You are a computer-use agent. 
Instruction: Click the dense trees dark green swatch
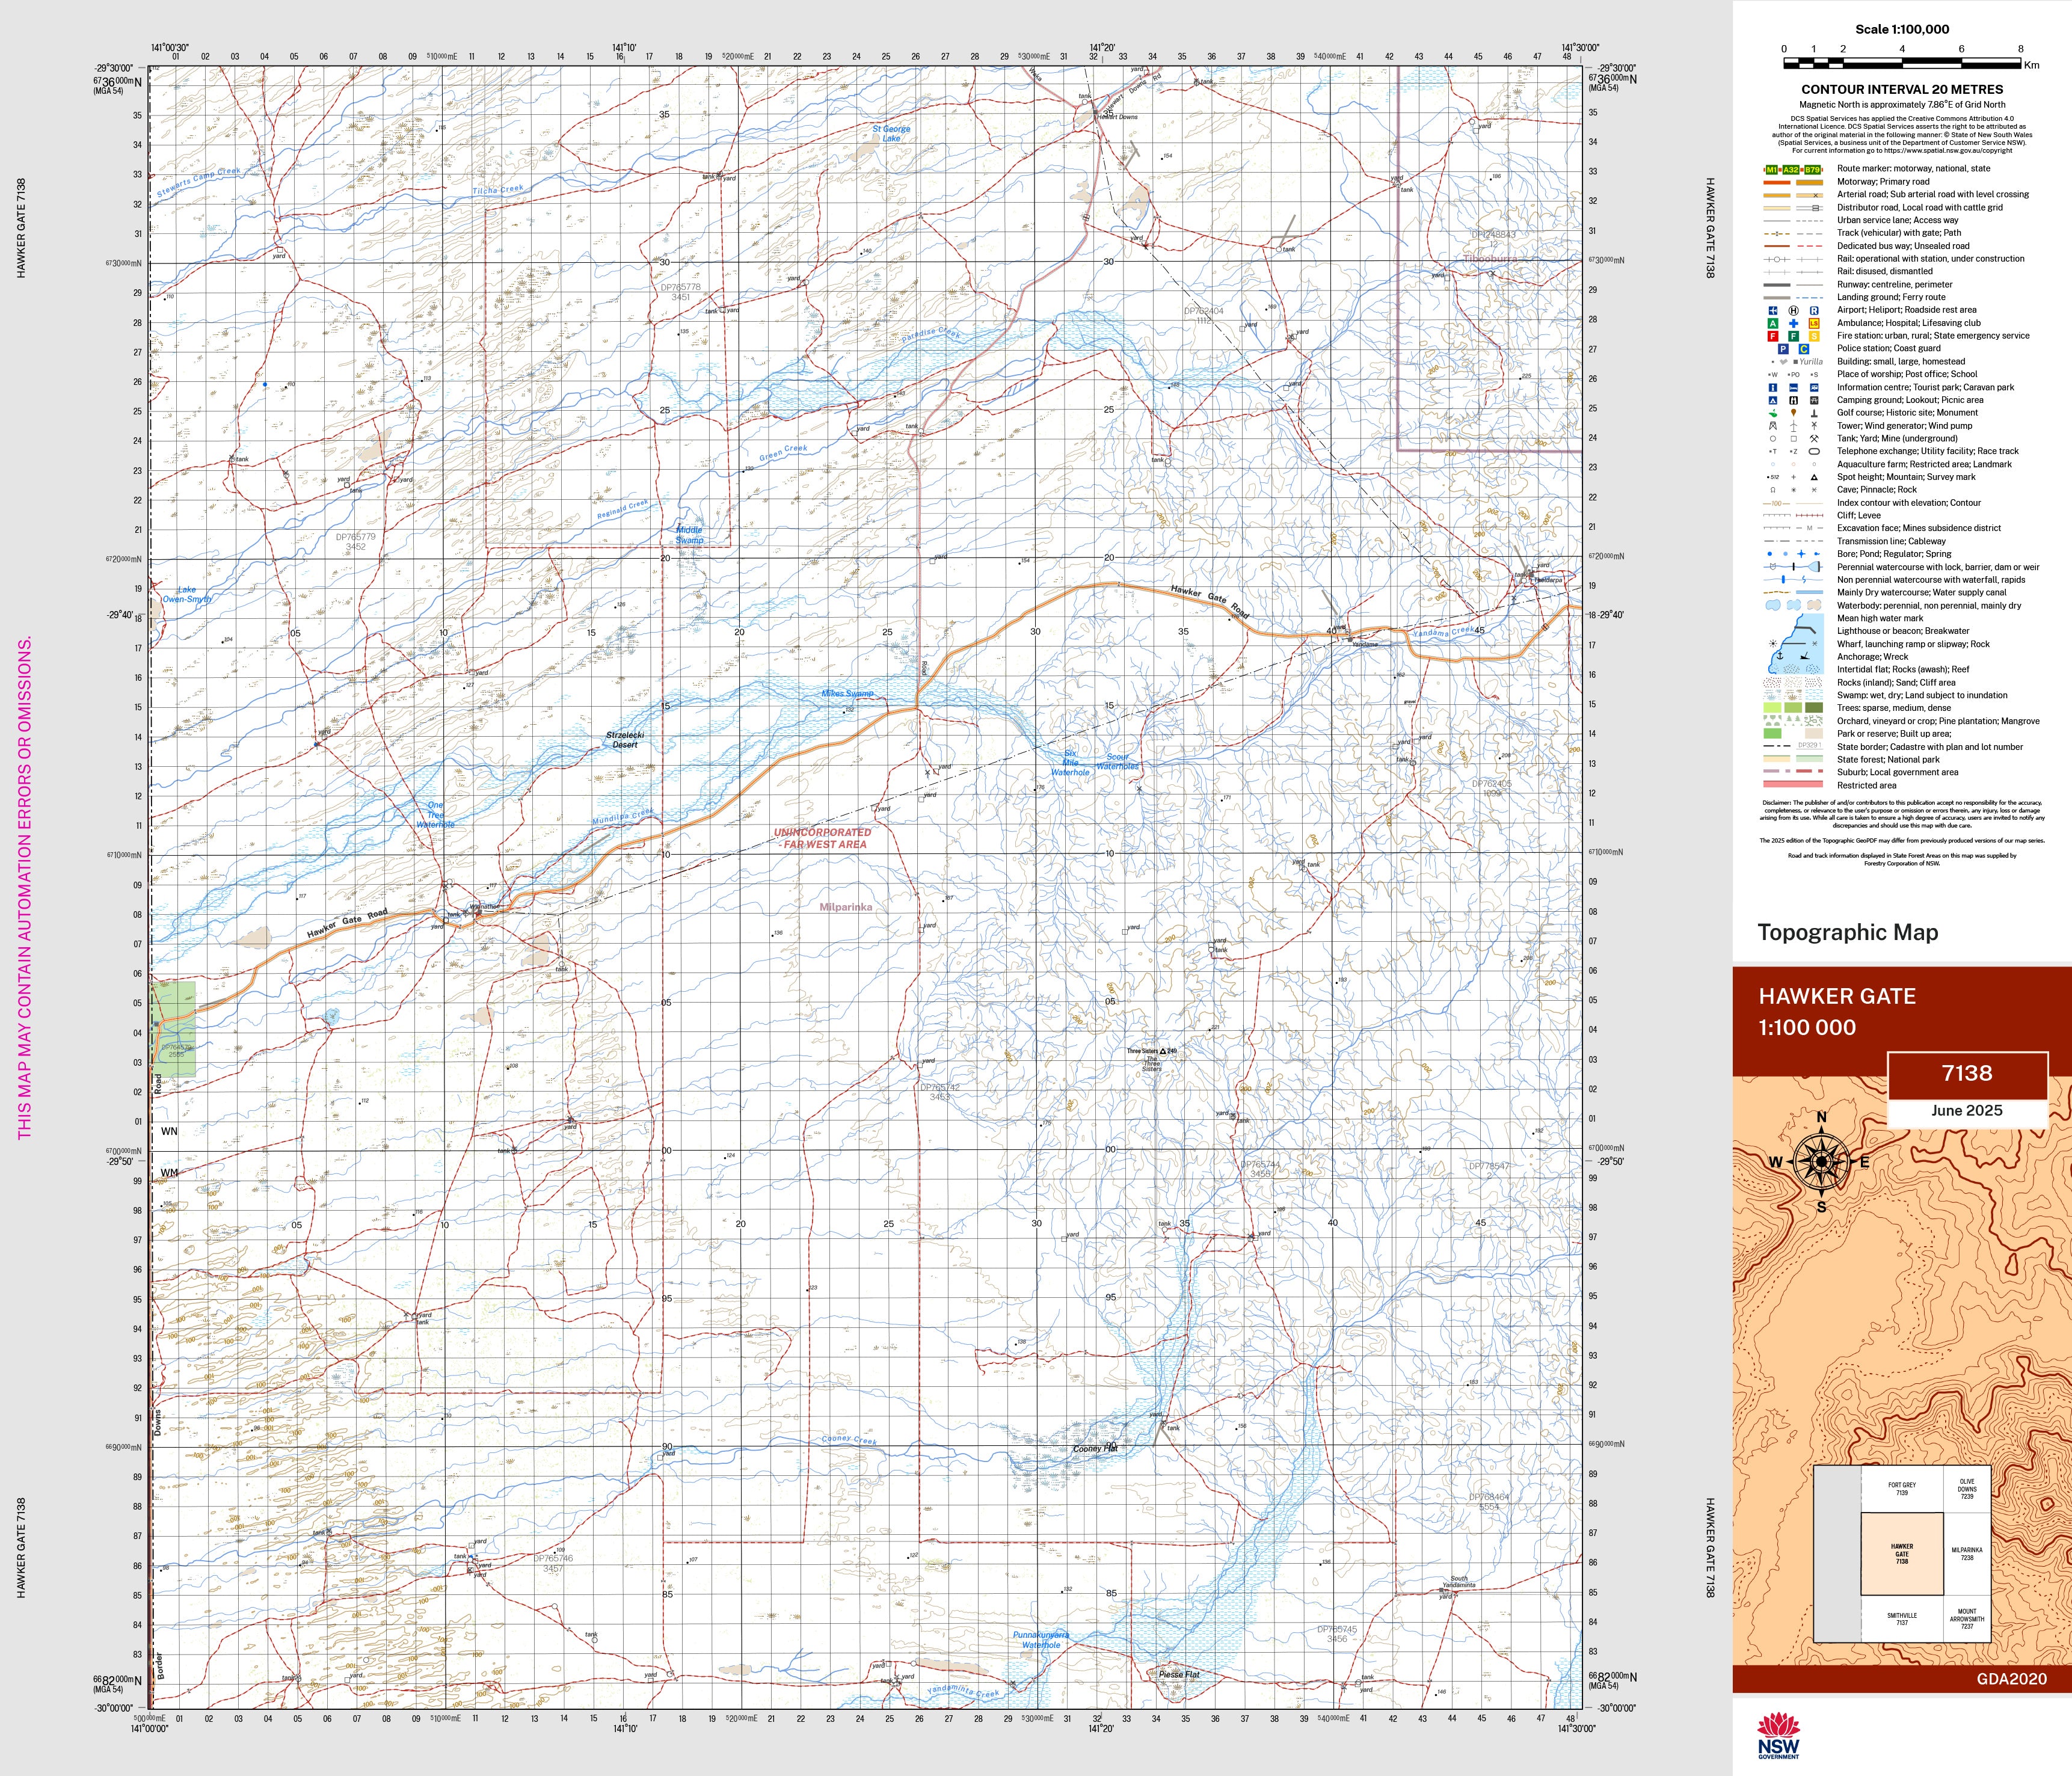[x=1813, y=708]
